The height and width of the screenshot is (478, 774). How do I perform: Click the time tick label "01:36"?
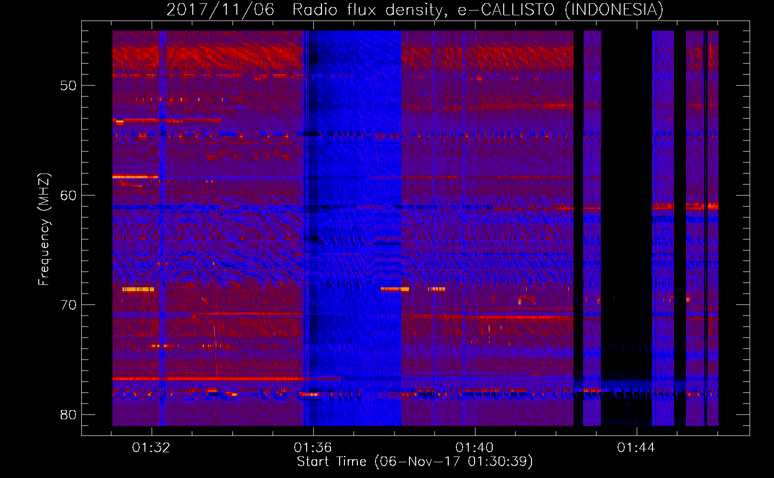(313, 448)
